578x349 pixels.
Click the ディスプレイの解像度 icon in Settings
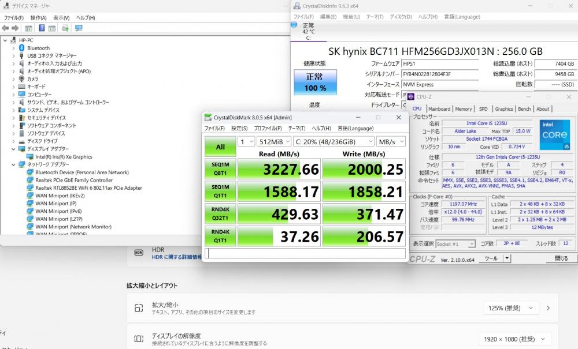tap(139, 339)
